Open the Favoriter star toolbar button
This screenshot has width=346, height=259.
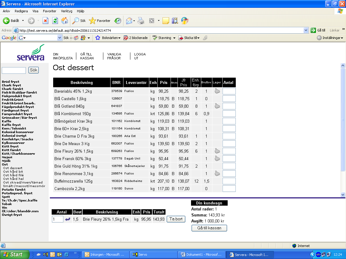coord(99,21)
